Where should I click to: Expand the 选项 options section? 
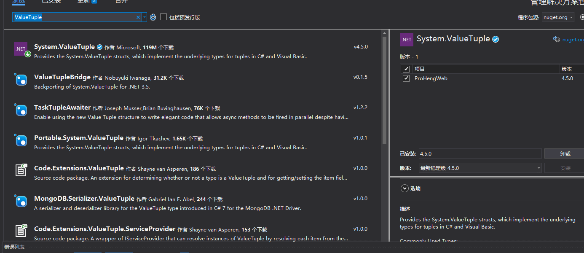click(405, 188)
